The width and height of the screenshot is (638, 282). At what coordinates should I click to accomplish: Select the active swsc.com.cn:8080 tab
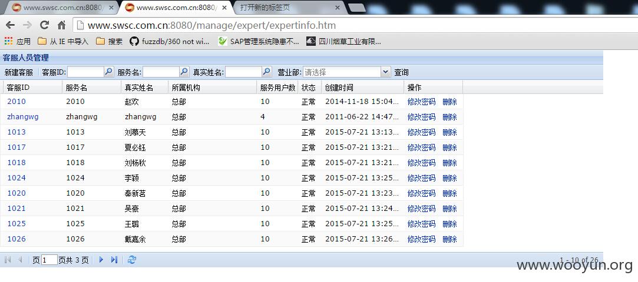pyautogui.click(x=175, y=8)
